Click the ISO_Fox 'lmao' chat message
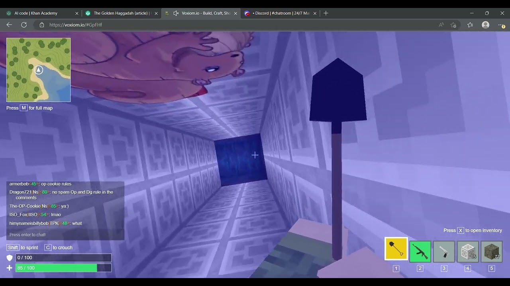This screenshot has height=286, width=510. (x=35, y=214)
